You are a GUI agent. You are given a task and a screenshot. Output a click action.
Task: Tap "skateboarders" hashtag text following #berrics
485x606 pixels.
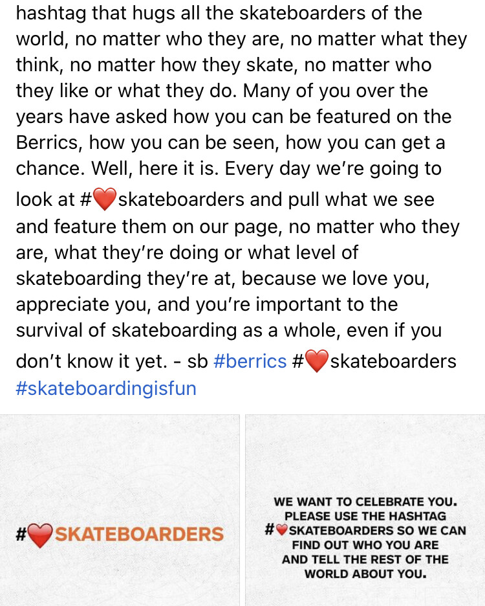[x=393, y=361]
